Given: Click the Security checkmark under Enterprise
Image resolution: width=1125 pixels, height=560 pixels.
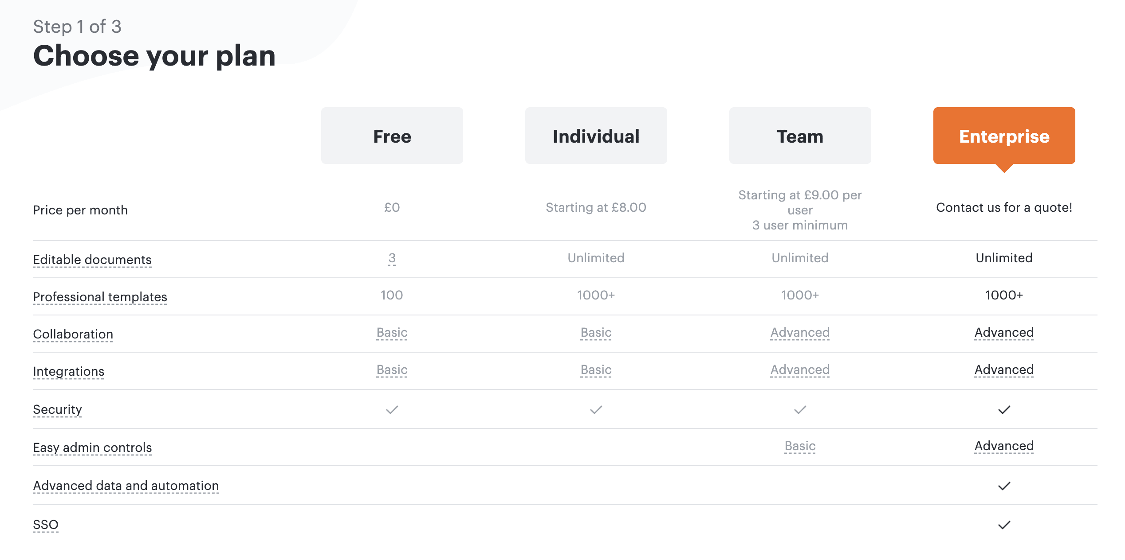Looking at the screenshot, I should [x=1004, y=410].
